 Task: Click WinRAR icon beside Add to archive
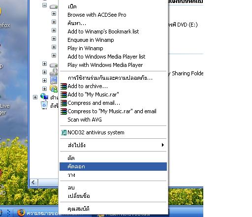63,86
